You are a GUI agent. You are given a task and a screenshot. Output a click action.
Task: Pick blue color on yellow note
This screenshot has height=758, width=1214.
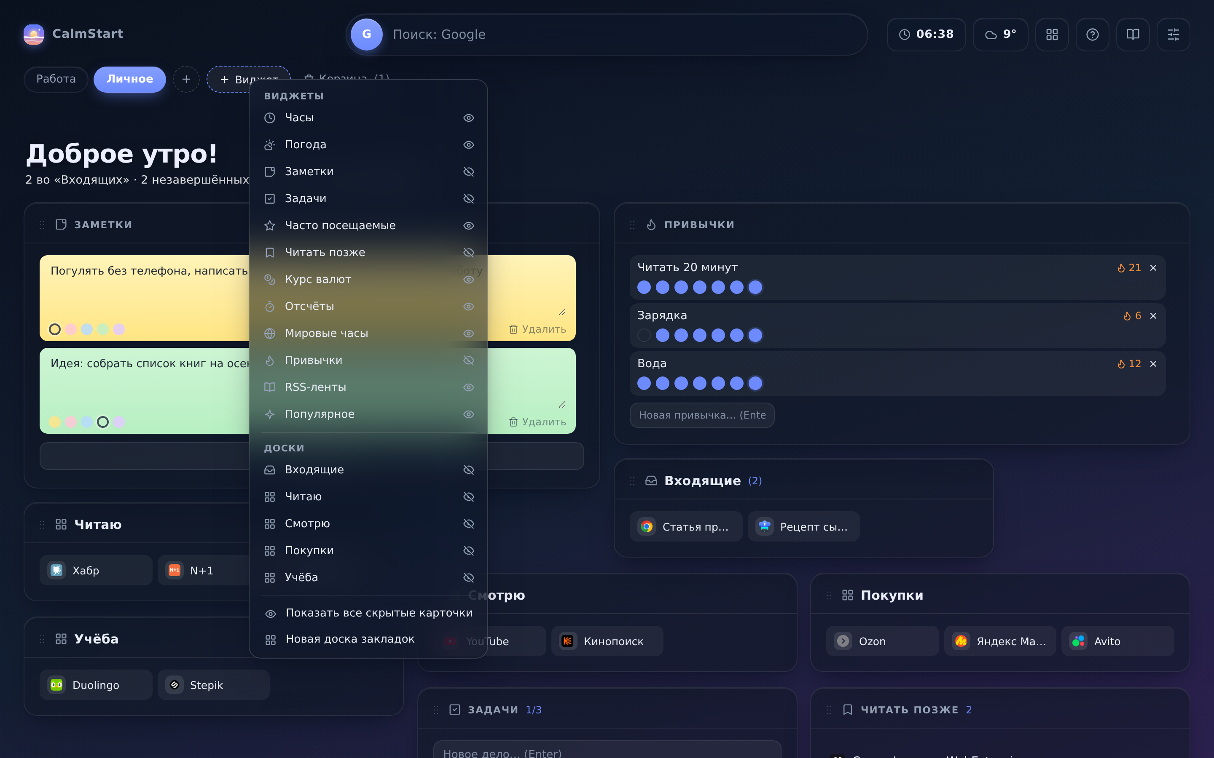(87, 329)
